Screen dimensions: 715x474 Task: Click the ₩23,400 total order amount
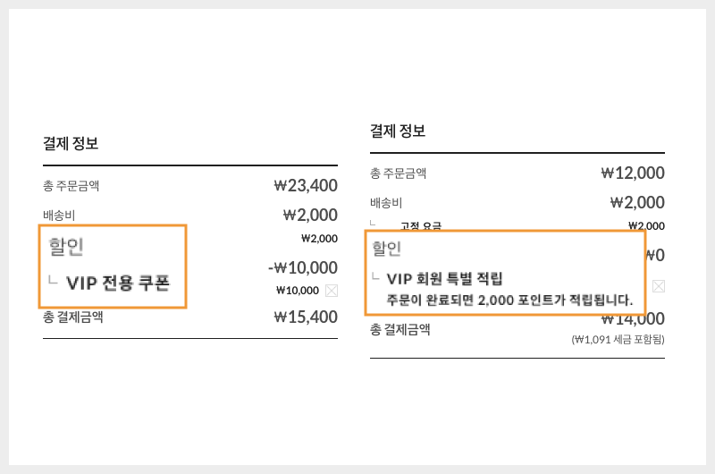(x=306, y=186)
